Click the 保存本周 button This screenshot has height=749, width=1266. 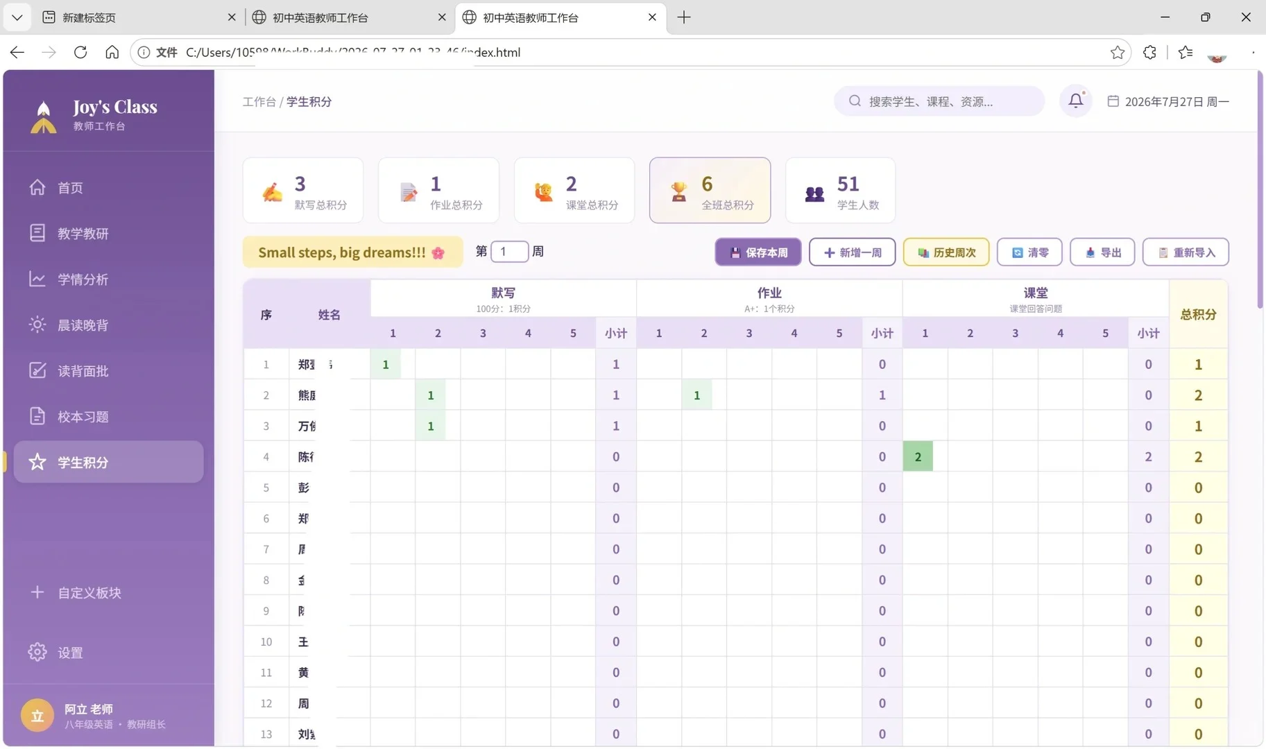click(758, 252)
